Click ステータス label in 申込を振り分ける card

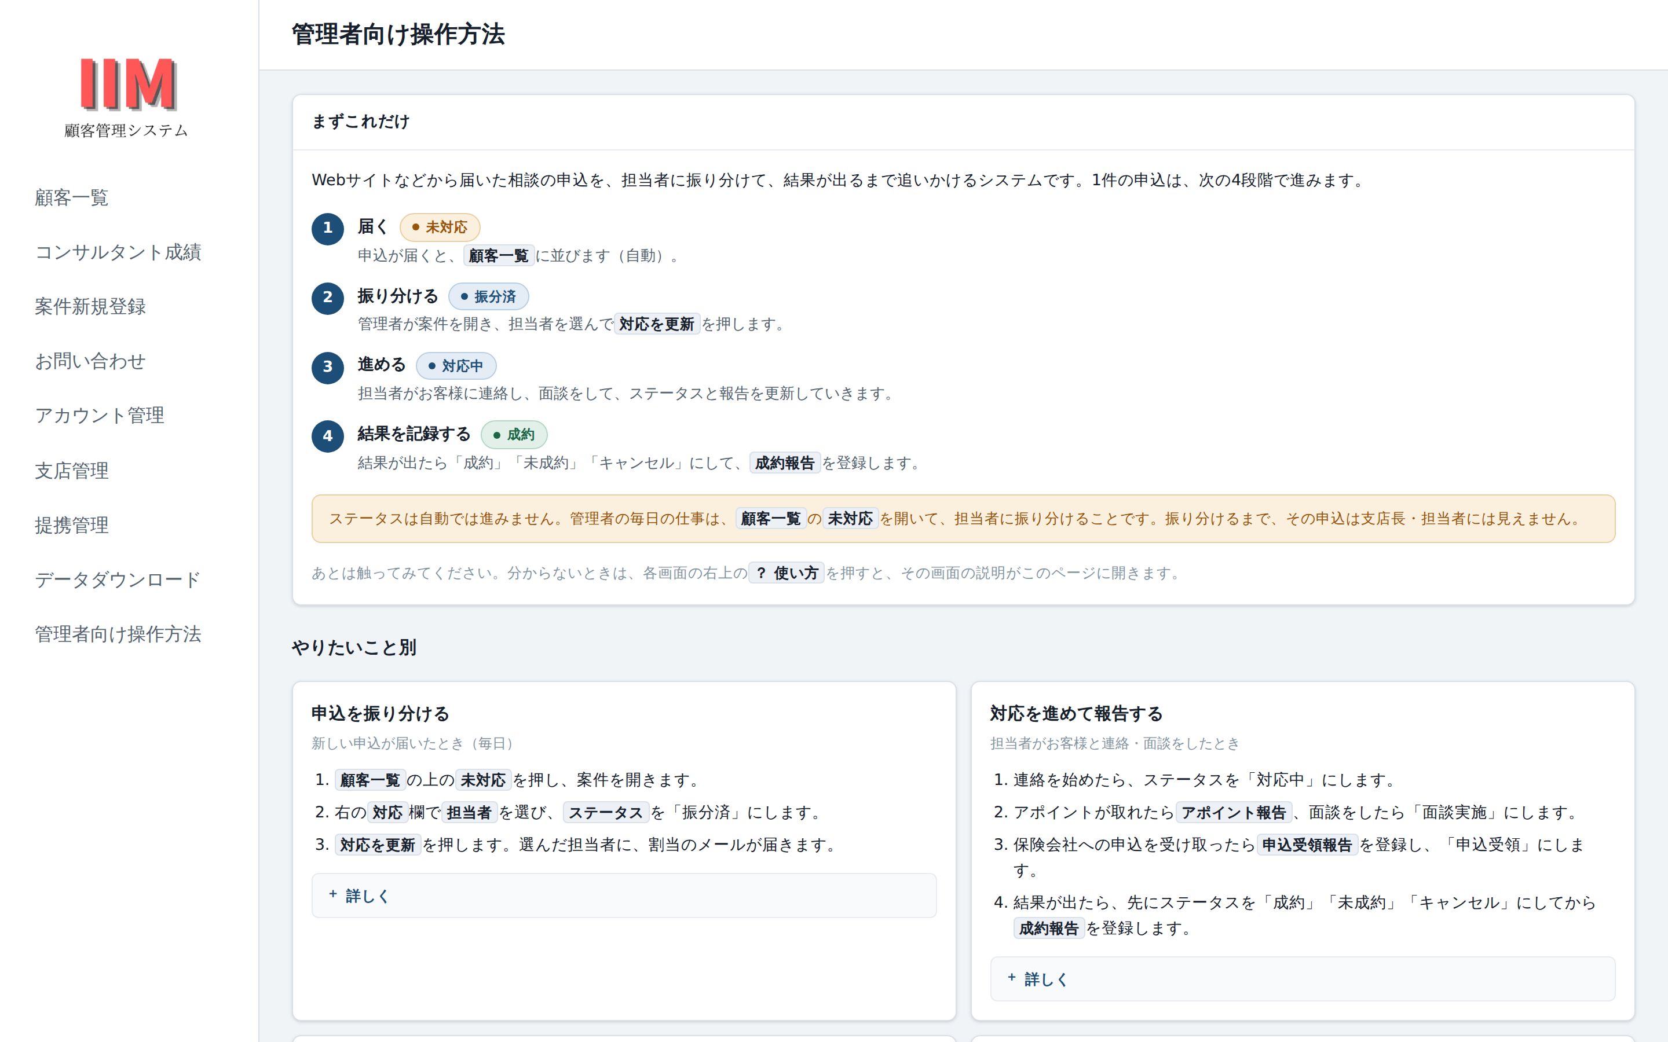click(x=606, y=813)
